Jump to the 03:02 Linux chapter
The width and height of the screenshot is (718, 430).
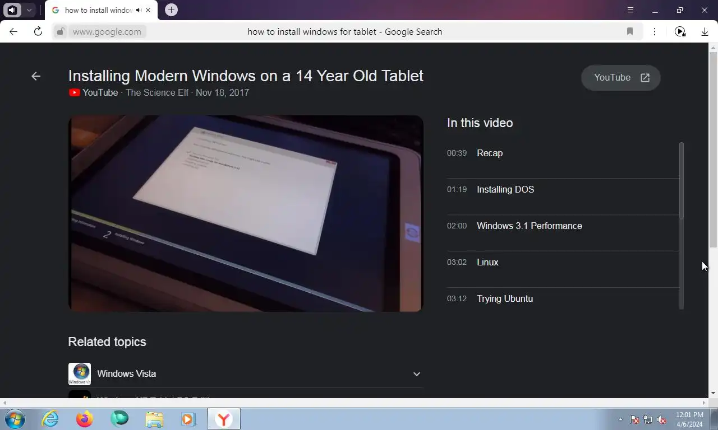563,263
